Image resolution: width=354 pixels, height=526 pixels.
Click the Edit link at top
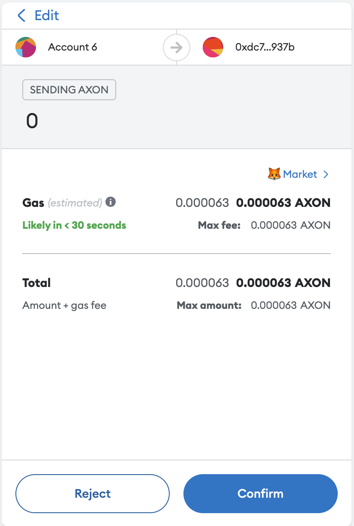47,16
